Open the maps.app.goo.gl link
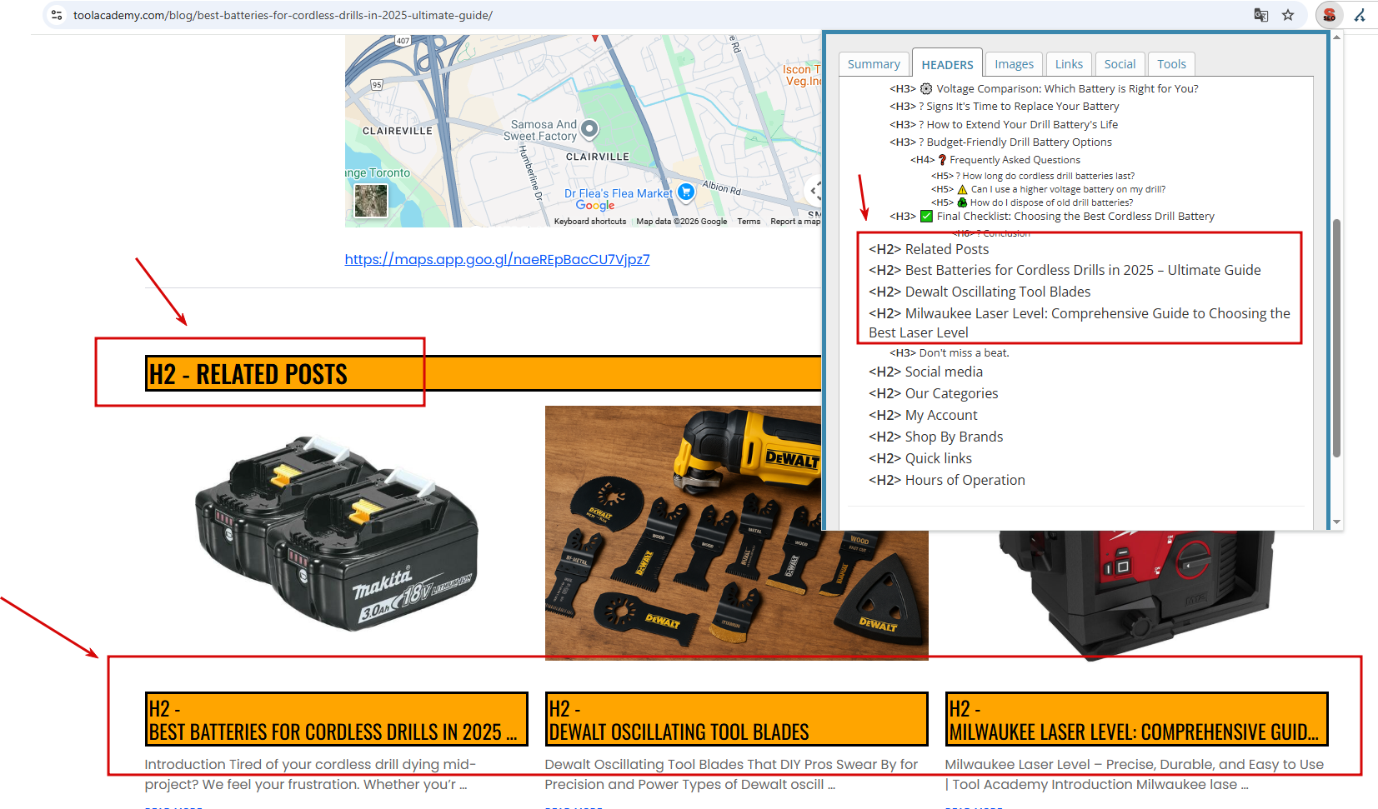Screen dimensions: 1378x809 coord(497,259)
